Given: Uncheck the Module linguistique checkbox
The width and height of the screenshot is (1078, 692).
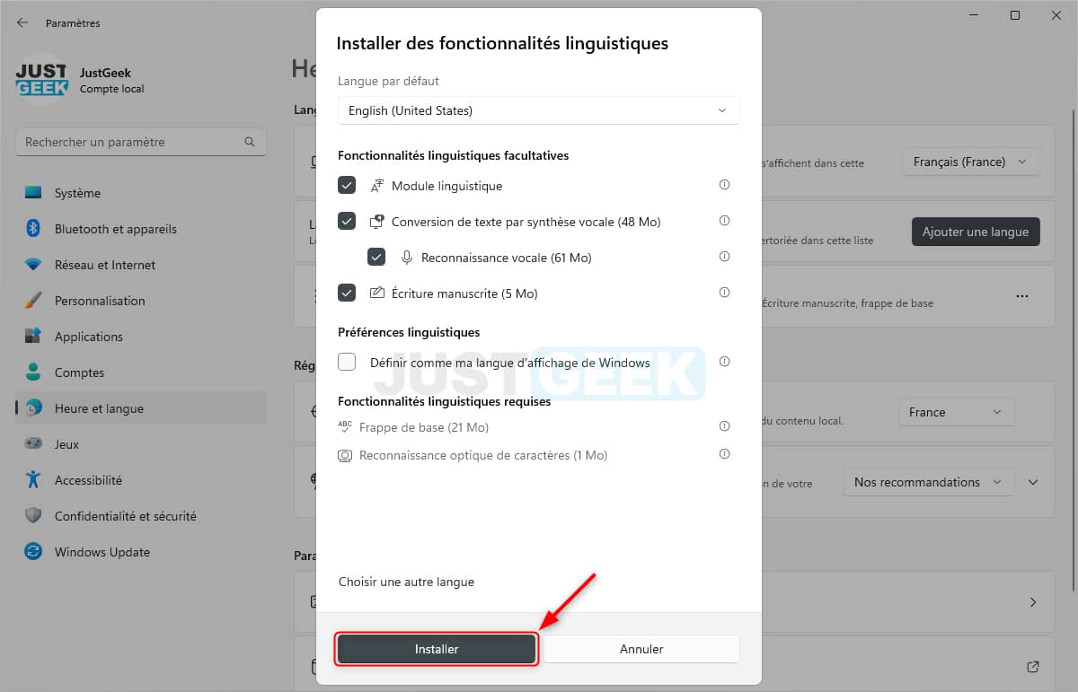Looking at the screenshot, I should coord(347,185).
